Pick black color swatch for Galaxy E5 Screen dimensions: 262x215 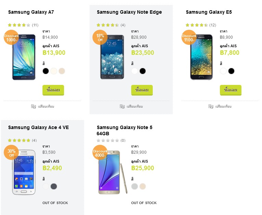coord(232,71)
